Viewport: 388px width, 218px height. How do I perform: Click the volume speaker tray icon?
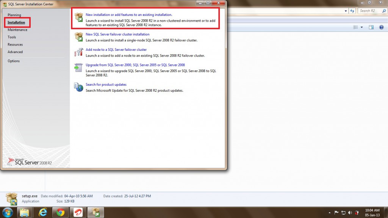[350, 212]
